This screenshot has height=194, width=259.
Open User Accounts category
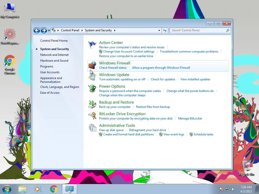(x=50, y=72)
